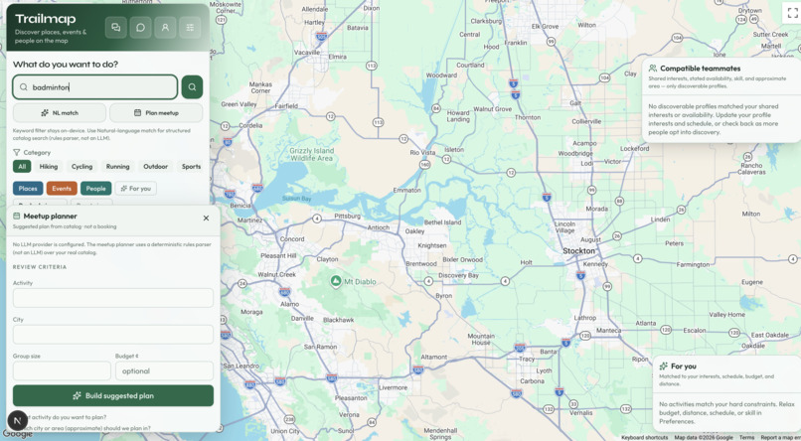The height and width of the screenshot is (441, 801).
Task: Click the Walnut Creek map label
Action: point(276,274)
